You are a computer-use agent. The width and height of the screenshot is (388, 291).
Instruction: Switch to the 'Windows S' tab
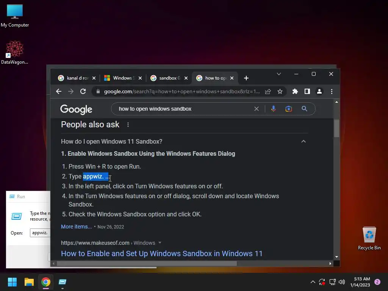[x=122, y=78]
